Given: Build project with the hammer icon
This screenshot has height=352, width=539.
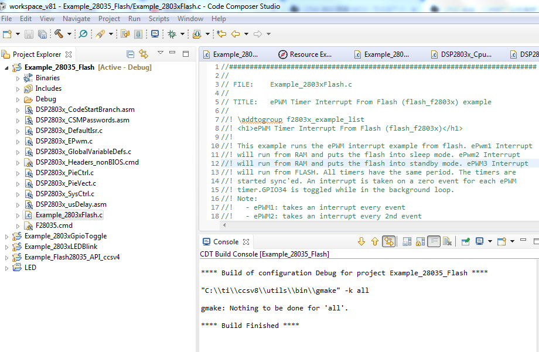Looking at the screenshot, I should [59, 34].
